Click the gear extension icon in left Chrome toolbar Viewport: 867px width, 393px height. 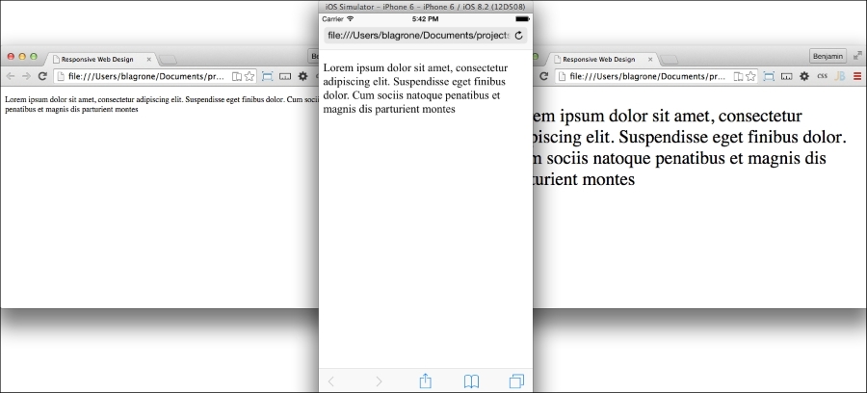pos(302,76)
